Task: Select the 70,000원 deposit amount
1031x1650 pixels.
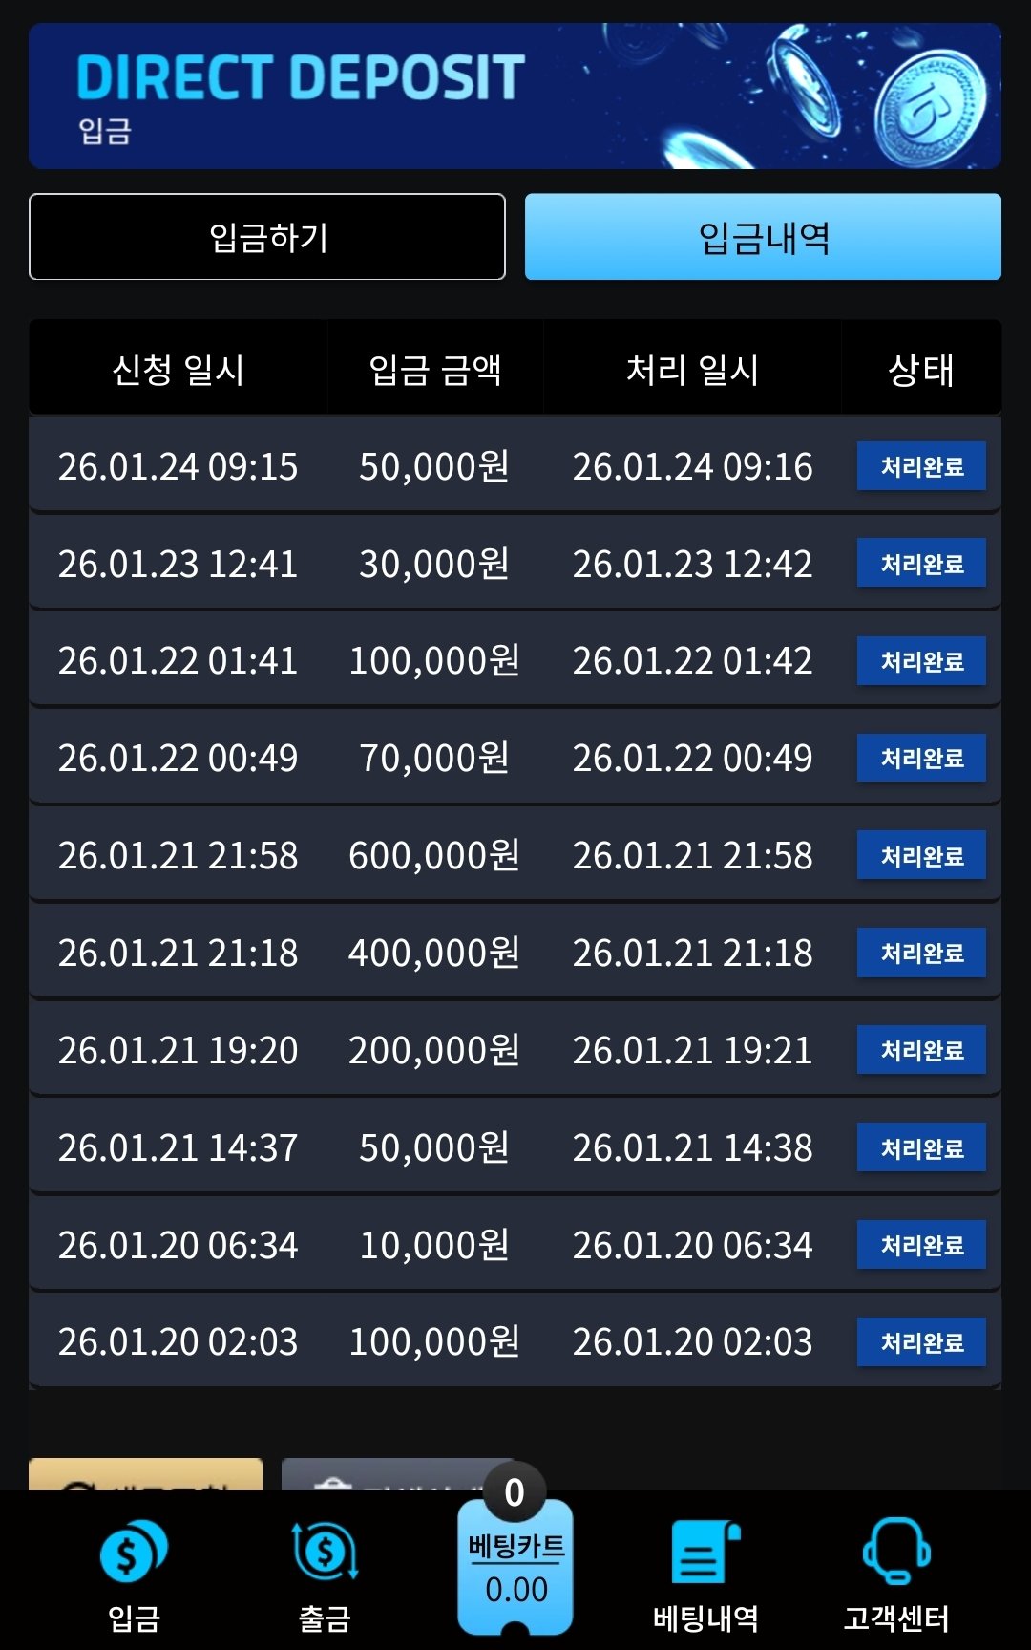Action: click(x=434, y=758)
